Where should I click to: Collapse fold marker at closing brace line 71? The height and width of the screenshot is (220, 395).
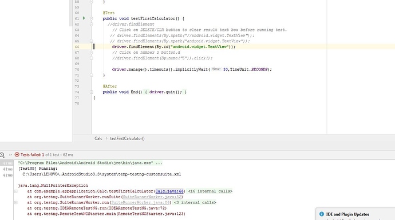(92, 75)
